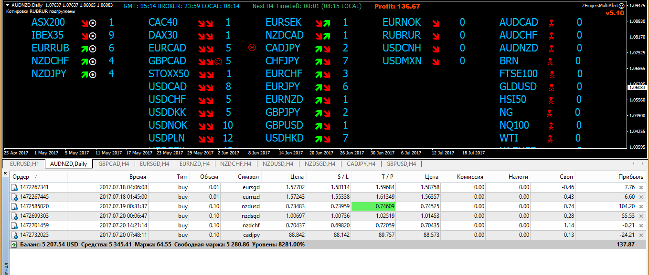Image resolution: width=649 pixels, height=275 pixels.
Task: Click the FTSE100 symbol label
Action: point(519,74)
